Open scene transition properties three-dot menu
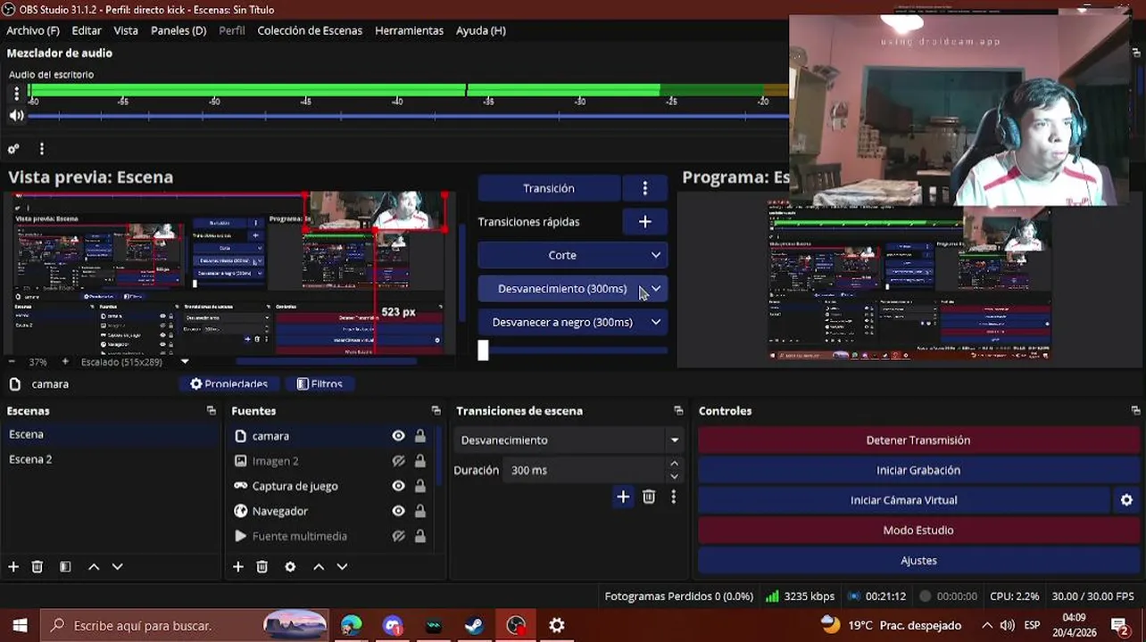The height and width of the screenshot is (642, 1146). [x=674, y=497]
